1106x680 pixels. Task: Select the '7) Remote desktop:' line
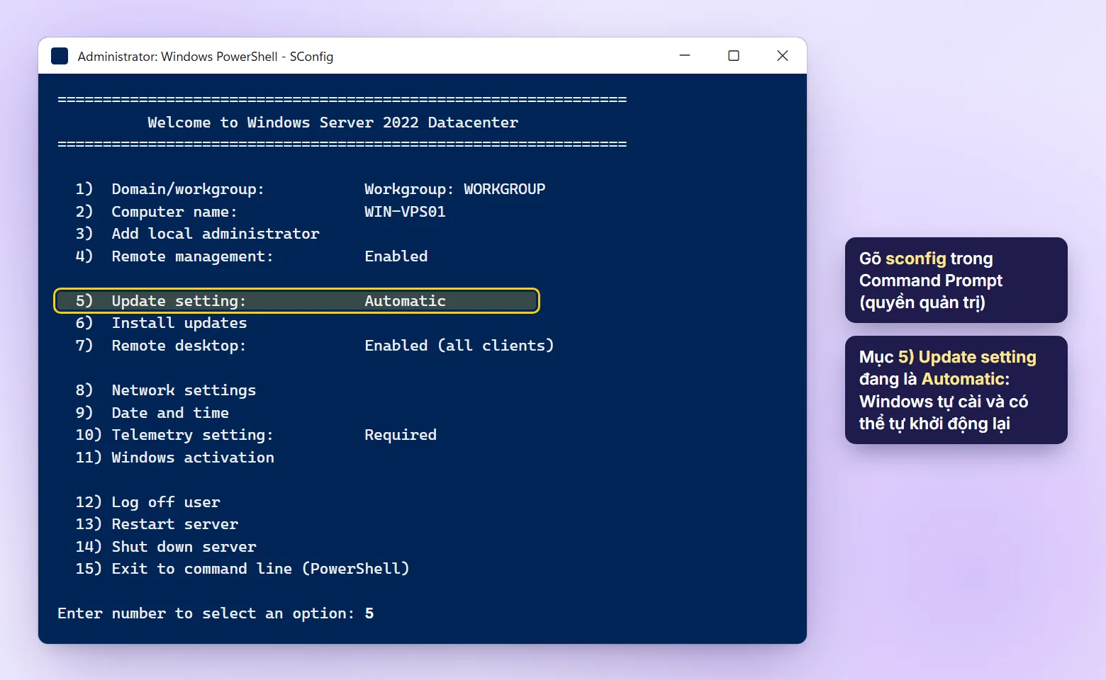click(161, 346)
